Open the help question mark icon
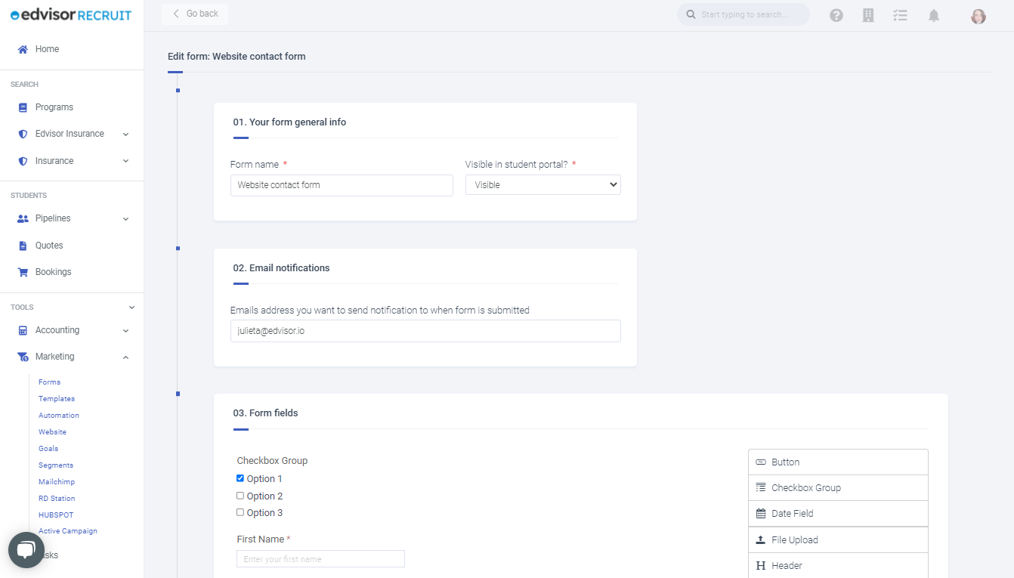The image size is (1014, 578). pos(836,15)
